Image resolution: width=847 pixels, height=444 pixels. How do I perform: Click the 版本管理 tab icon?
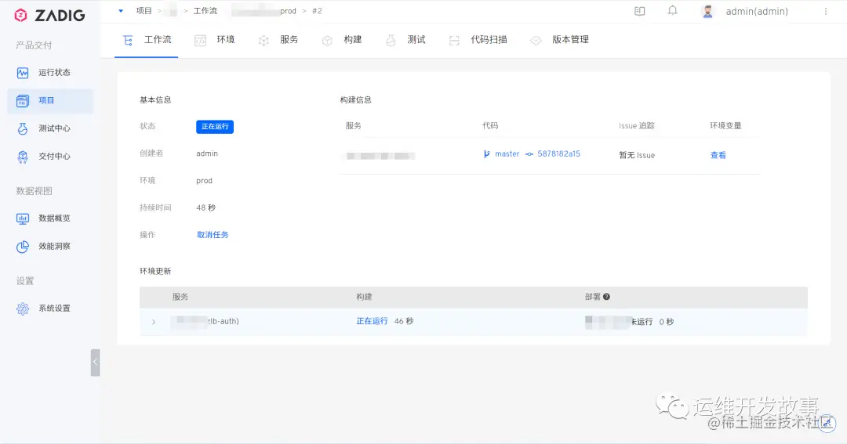click(536, 41)
